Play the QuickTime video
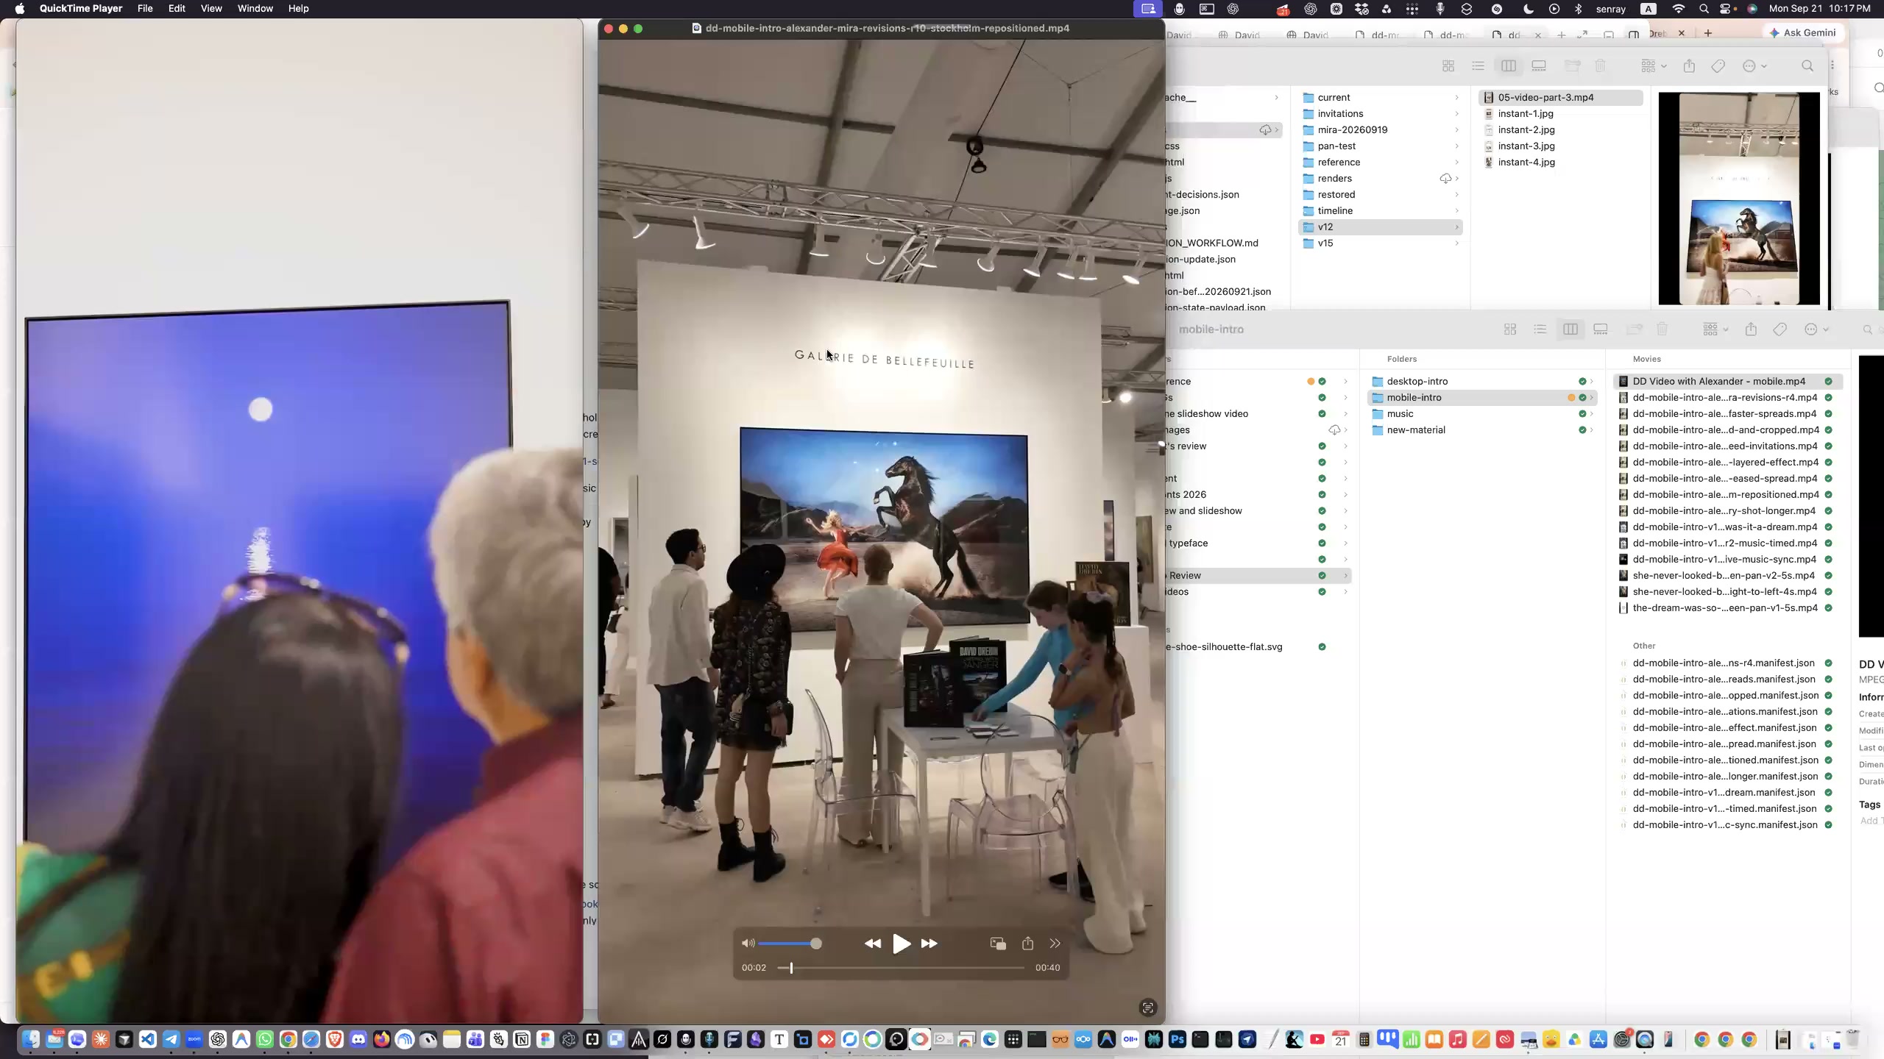The image size is (1884, 1059). click(x=901, y=944)
